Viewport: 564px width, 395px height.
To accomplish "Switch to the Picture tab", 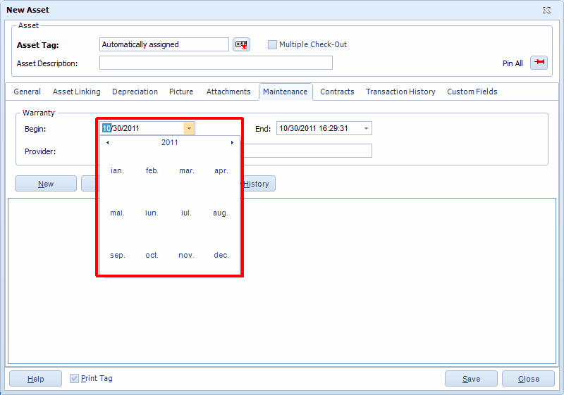I will click(181, 92).
